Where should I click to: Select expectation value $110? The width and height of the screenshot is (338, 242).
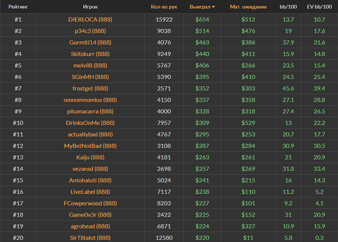click(x=248, y=192)
